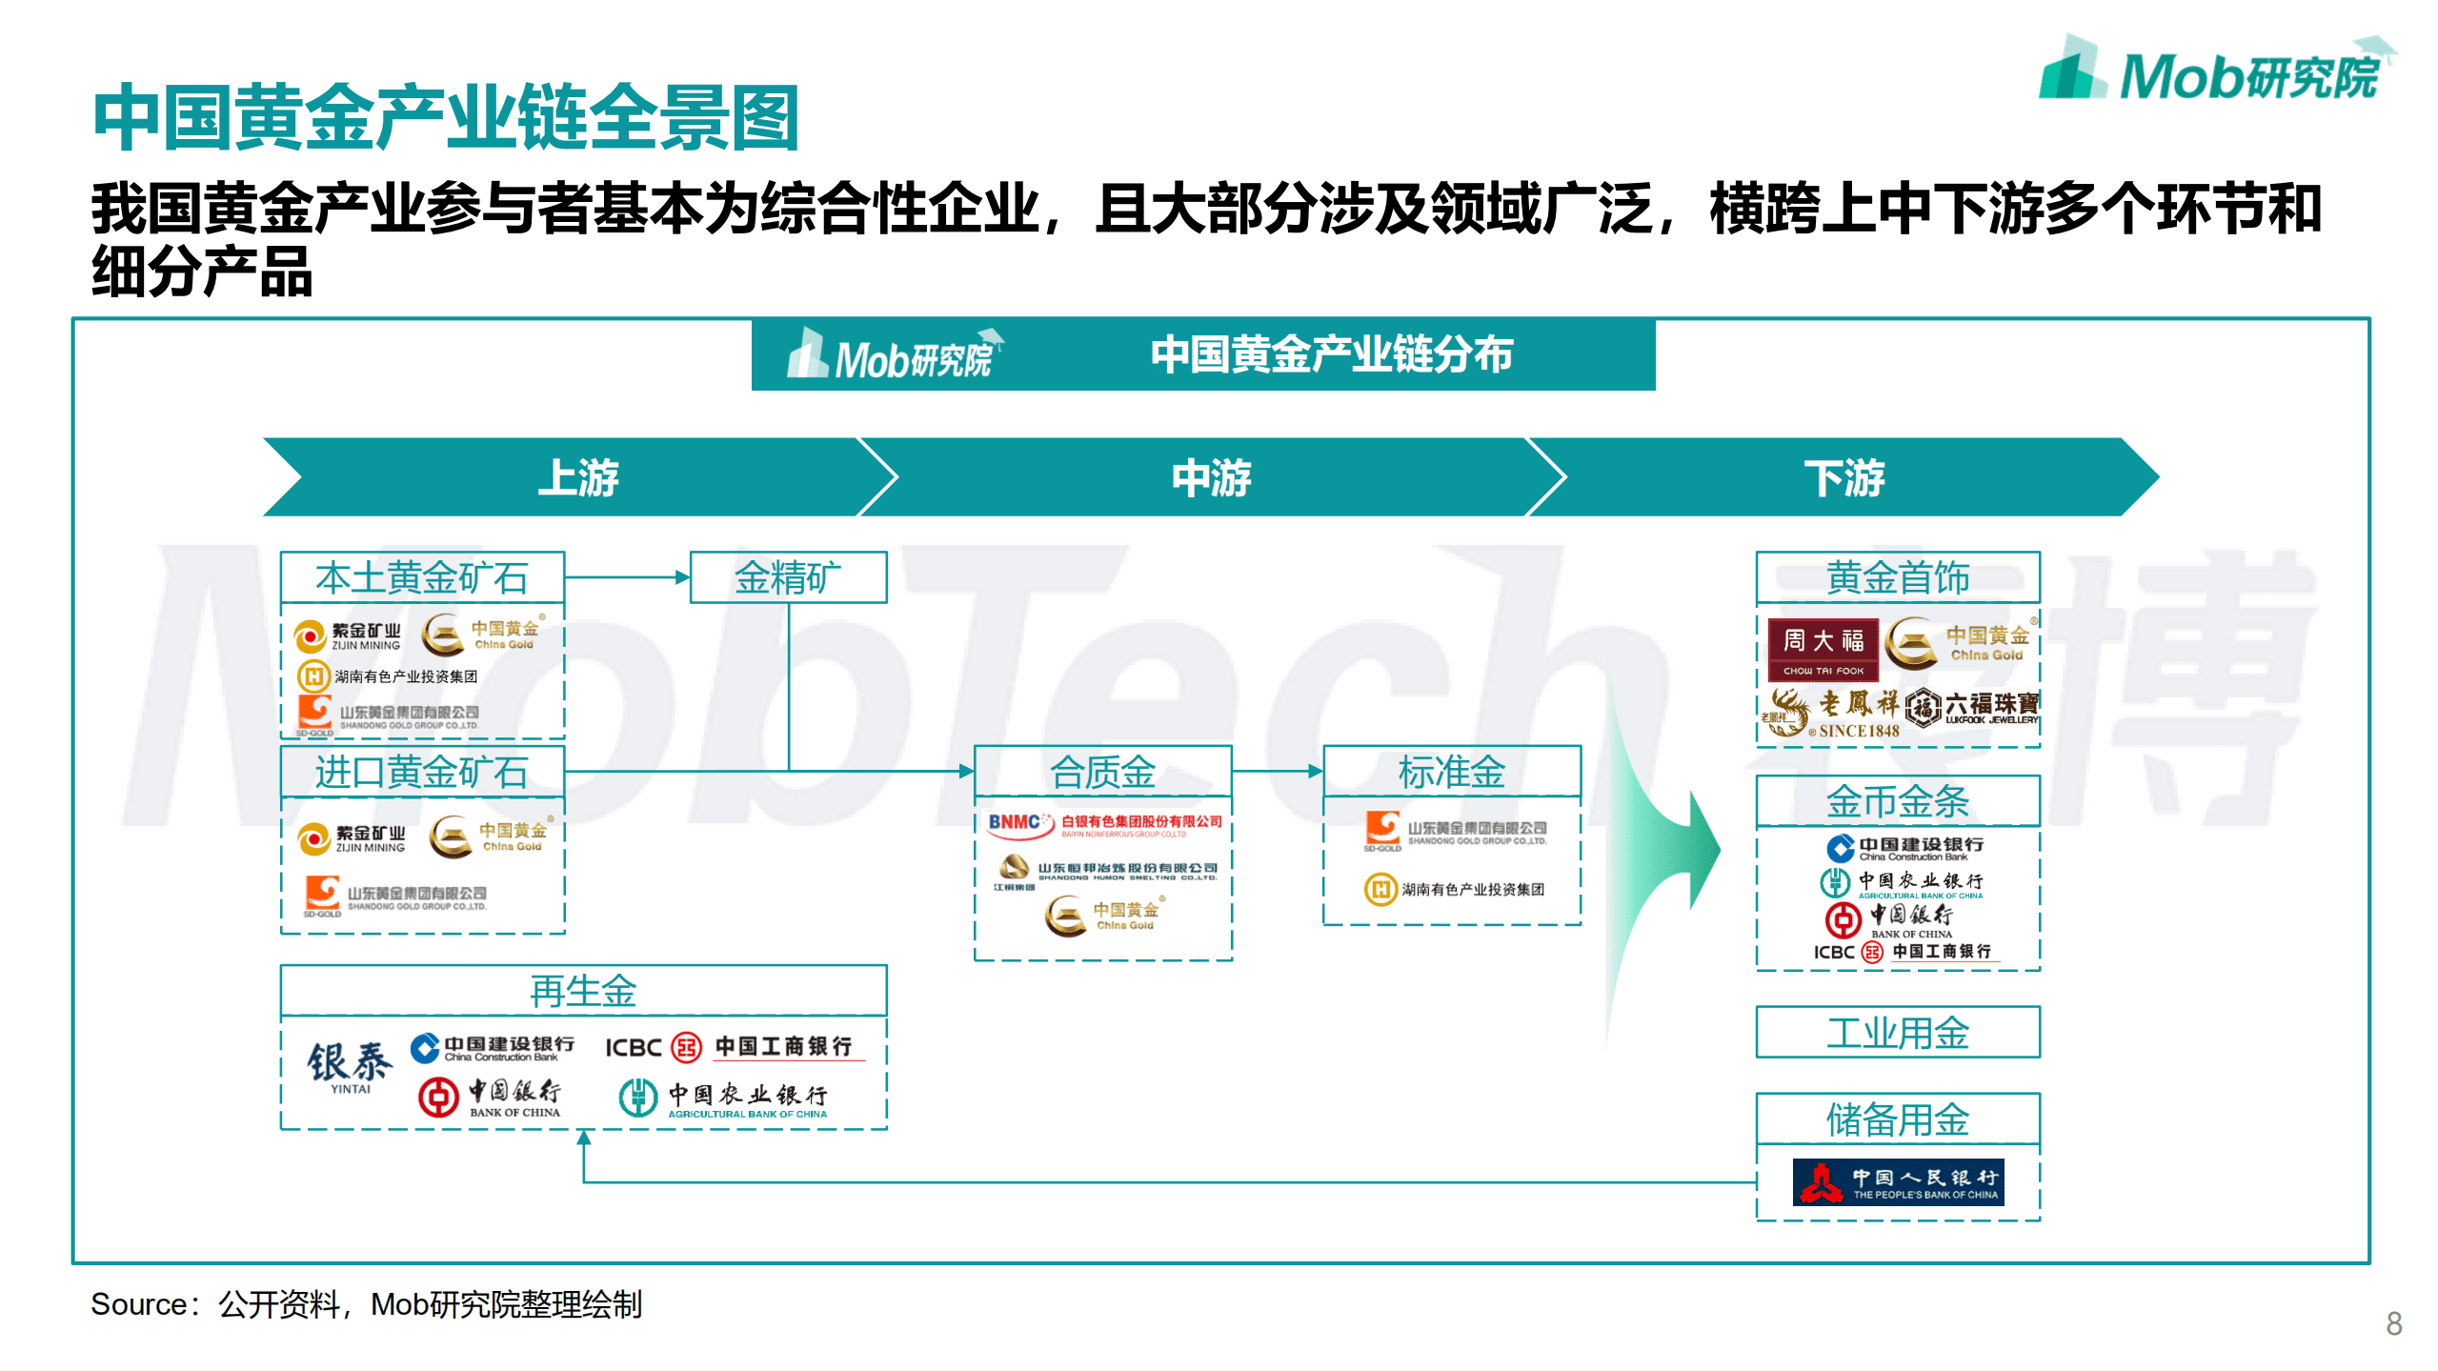Viewport: 2438px width, 1371px height.
Task: Click China Gold logo under 本土黄金矿石
Action: (x=483, y=635)
